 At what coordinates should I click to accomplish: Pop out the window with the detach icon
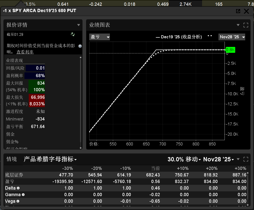238,11
